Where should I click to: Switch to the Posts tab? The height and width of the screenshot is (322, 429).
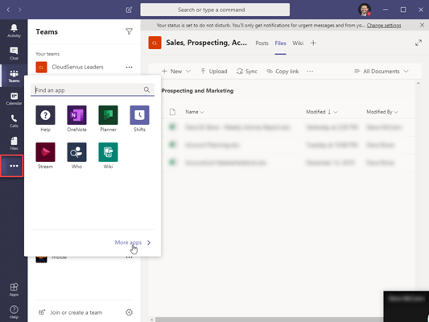(x=262, y=43)
